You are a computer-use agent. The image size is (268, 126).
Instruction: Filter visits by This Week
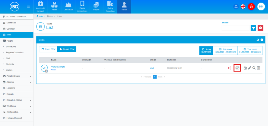225,50
